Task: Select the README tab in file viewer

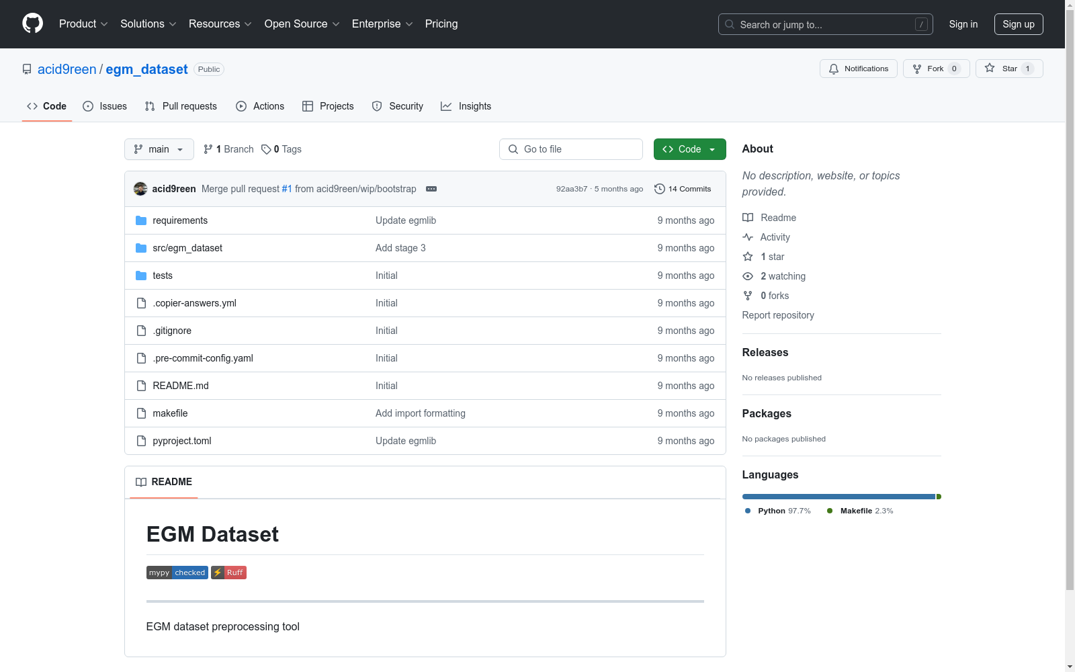Action: click(164, 482)
